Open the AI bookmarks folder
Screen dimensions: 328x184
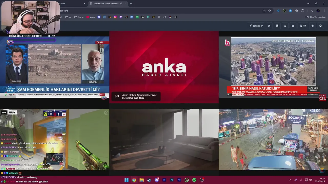click(68, 17)
